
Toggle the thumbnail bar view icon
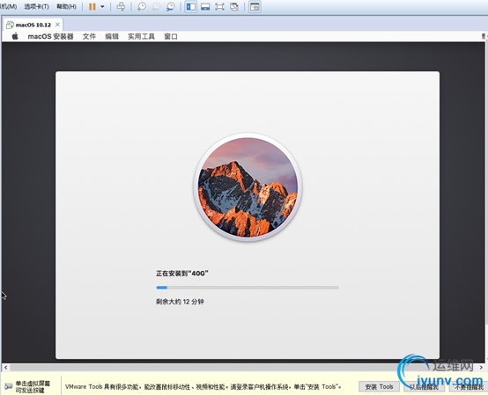pos(205,6)
